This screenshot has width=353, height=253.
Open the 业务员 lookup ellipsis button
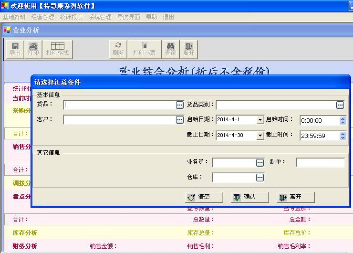tap(260, 163)
